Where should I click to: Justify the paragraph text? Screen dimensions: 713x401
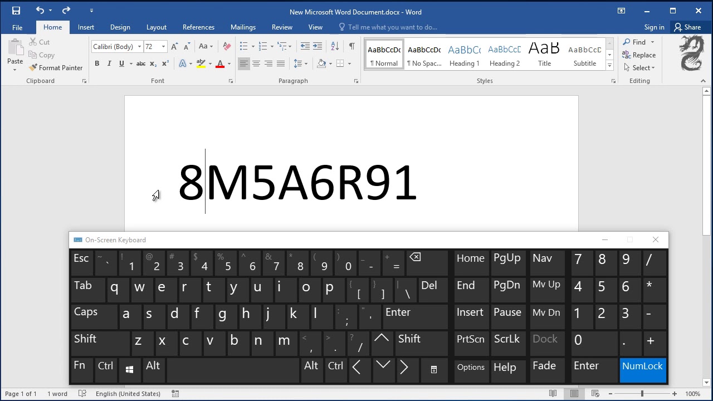point(281,63)
